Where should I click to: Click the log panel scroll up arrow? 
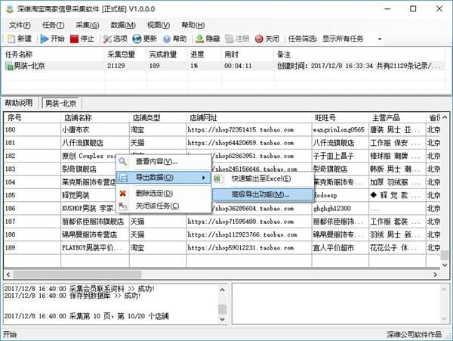[222, 290]
